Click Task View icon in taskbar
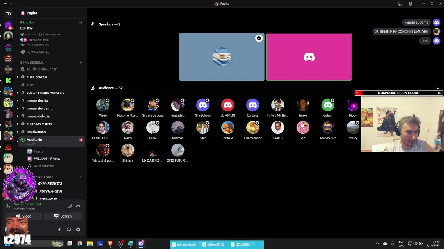The height and width of the screenshot is (249, 444). click(x=70, y=243)
